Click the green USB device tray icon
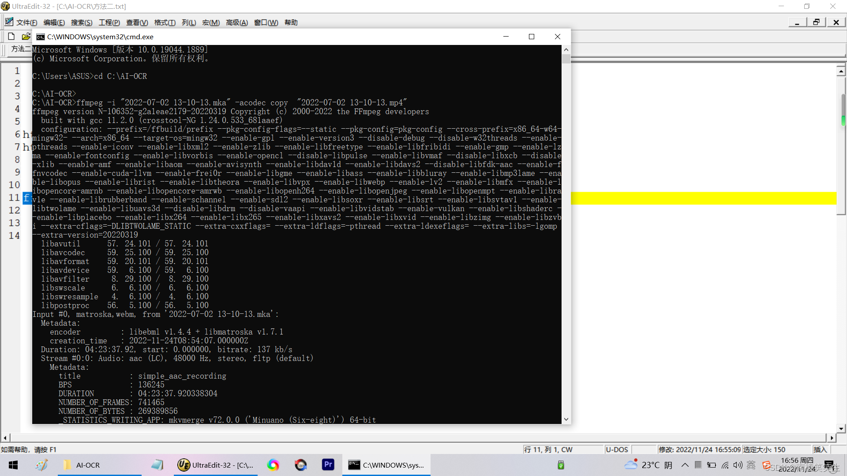Viewport: 847px width, 476px height. point(561,465)
